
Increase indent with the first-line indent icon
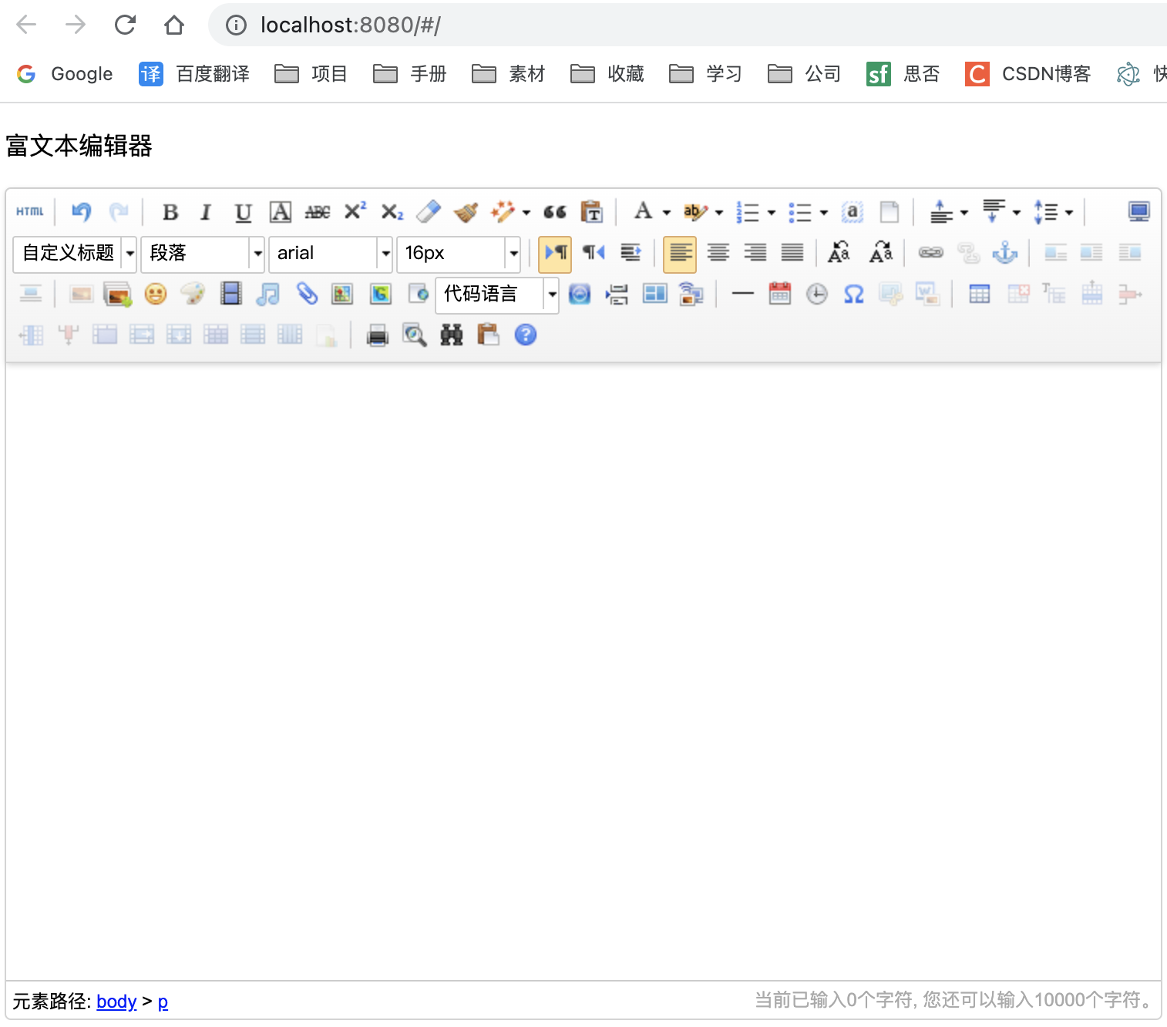[631, 252]
